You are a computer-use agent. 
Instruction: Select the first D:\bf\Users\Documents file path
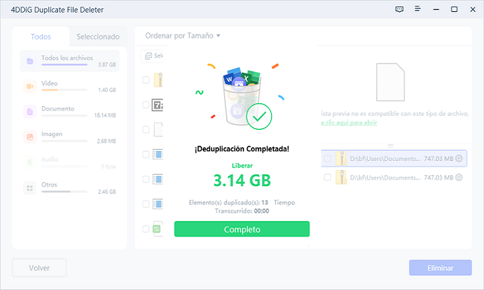point(385,159)
